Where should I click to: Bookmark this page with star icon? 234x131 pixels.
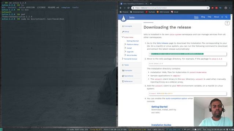pyautogui.click(x=208, y=8)
